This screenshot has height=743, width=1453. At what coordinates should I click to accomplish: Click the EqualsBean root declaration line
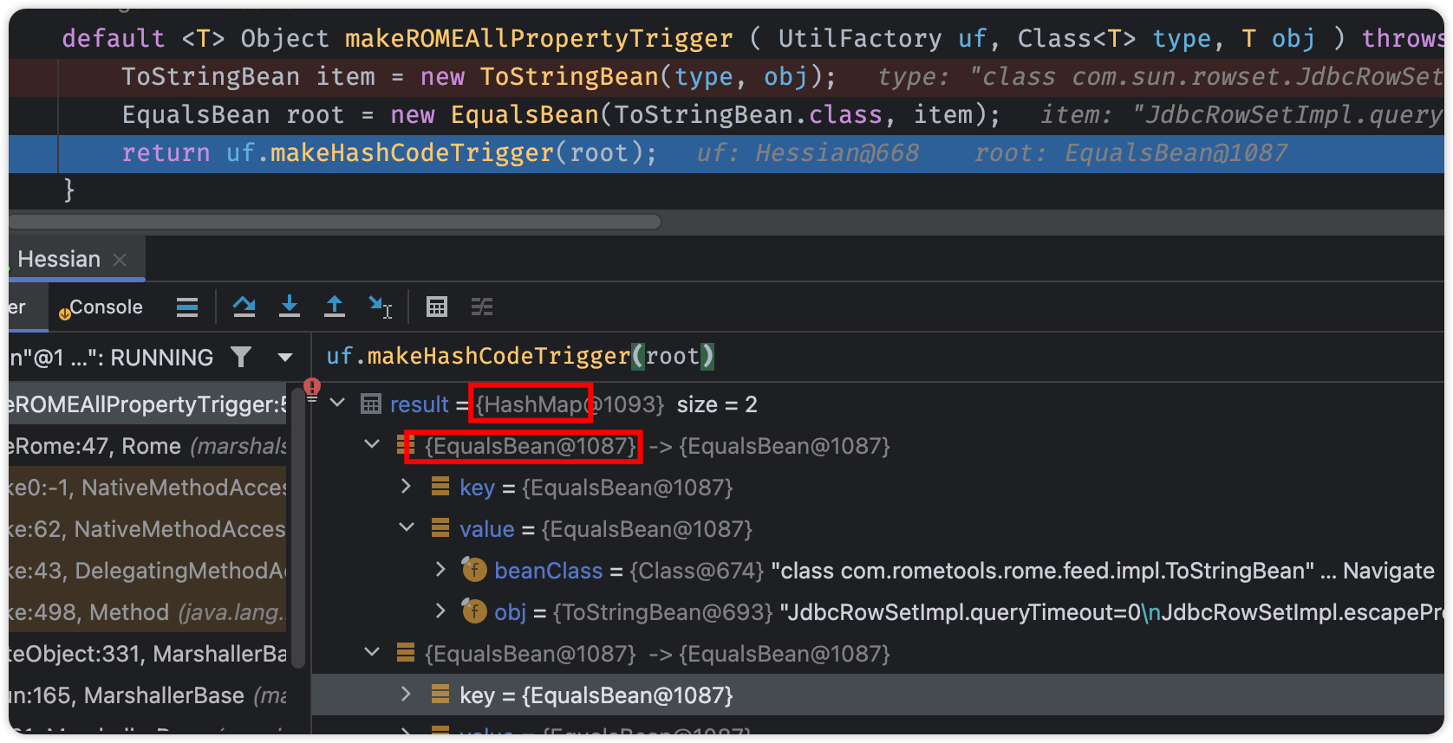coord(726,115)
